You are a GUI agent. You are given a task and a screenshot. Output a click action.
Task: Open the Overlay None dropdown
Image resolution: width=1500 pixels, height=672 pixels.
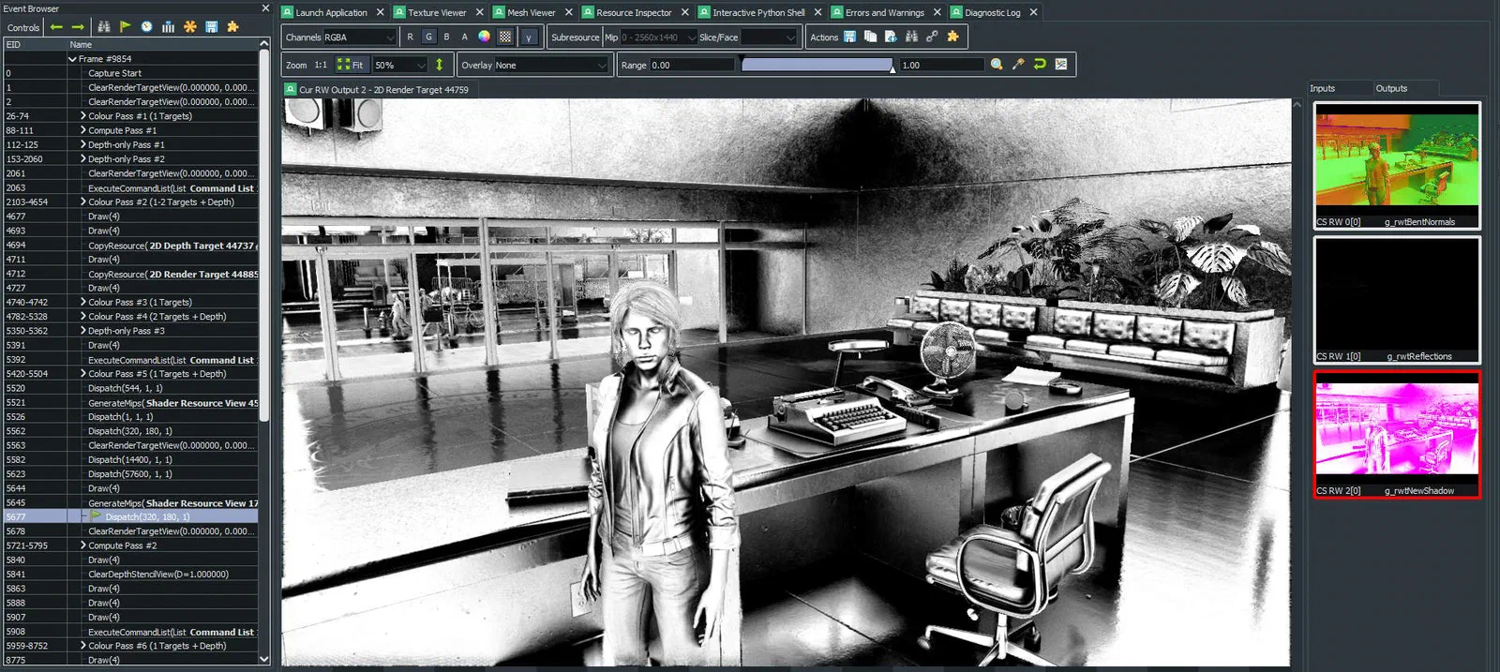click(x=551, y=65)
